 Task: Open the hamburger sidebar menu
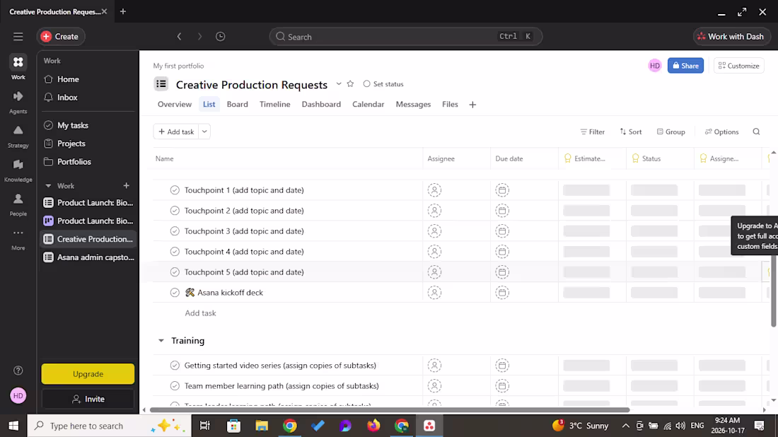coord(18,37)
